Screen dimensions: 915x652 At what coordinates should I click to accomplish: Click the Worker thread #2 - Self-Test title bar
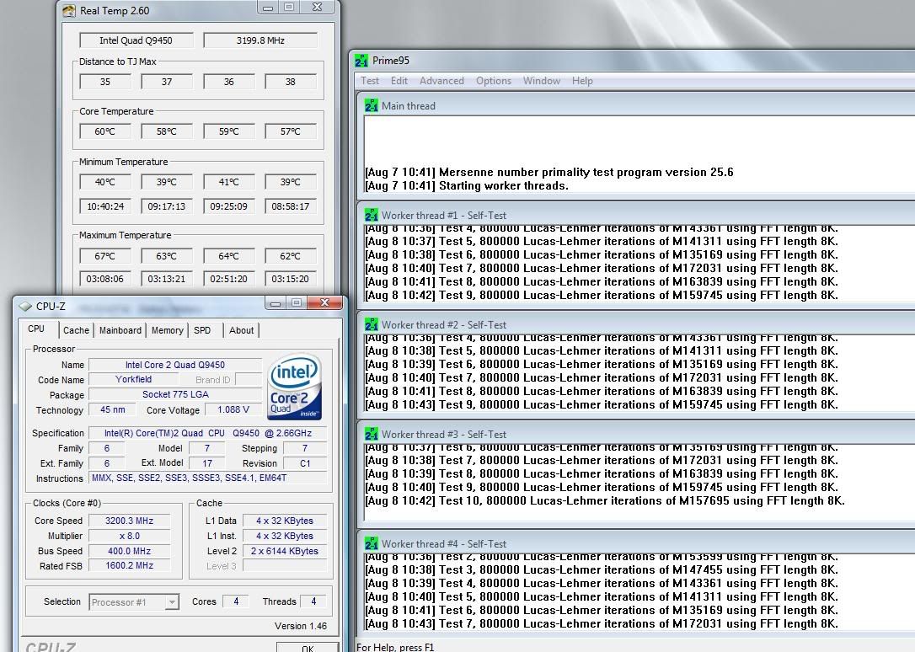pyautogui.click(x=636, y=325)
